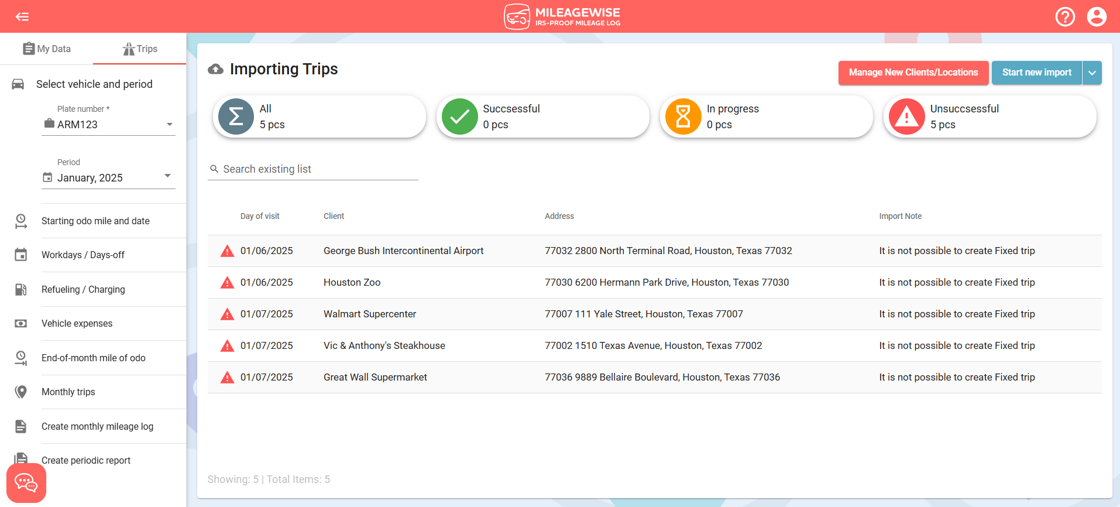Select Walmart Supercenter client text
1120x507 pixels.
[x=370, y=314]
